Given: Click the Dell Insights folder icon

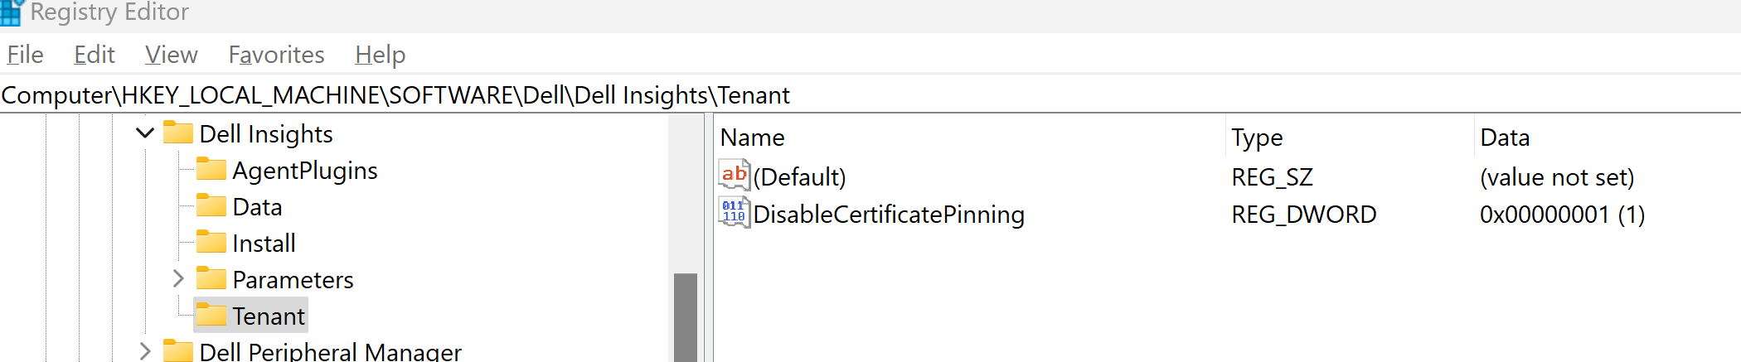Looking at the screenshot, I should [x=178, y=133].
